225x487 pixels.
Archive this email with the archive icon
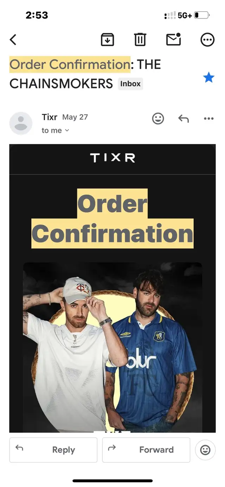[x=108, y=39]
